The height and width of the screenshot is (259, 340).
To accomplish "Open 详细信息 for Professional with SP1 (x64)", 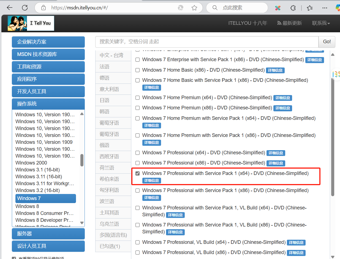I will tap(152, 181).
